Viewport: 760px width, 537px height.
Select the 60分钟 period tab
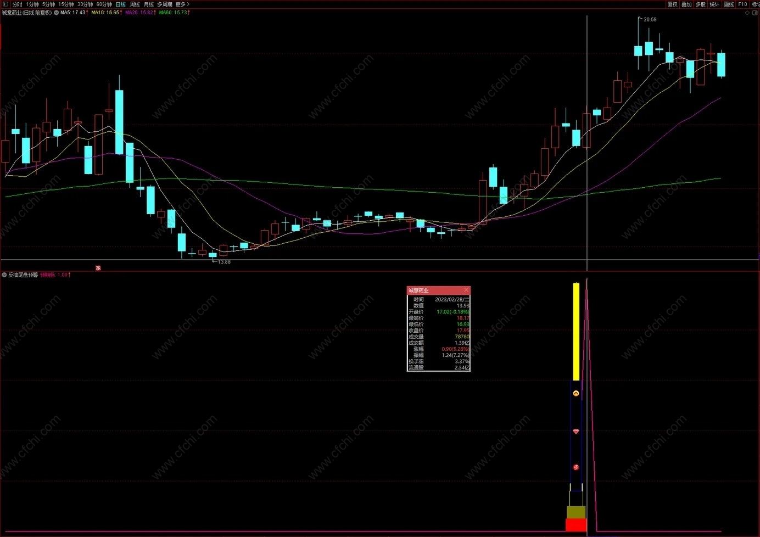pos(104,4)
